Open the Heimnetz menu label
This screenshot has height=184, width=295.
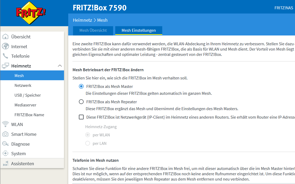click(21, 66)
